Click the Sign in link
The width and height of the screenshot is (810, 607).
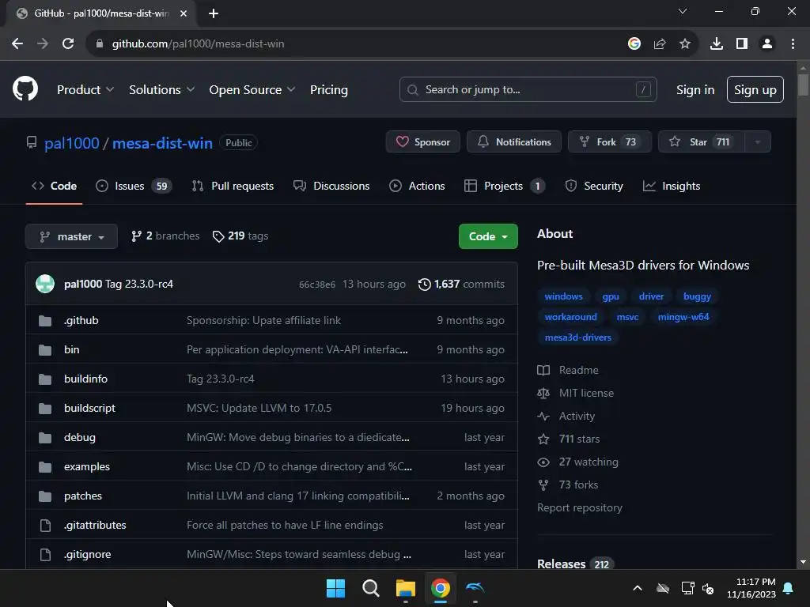[695, 90]
